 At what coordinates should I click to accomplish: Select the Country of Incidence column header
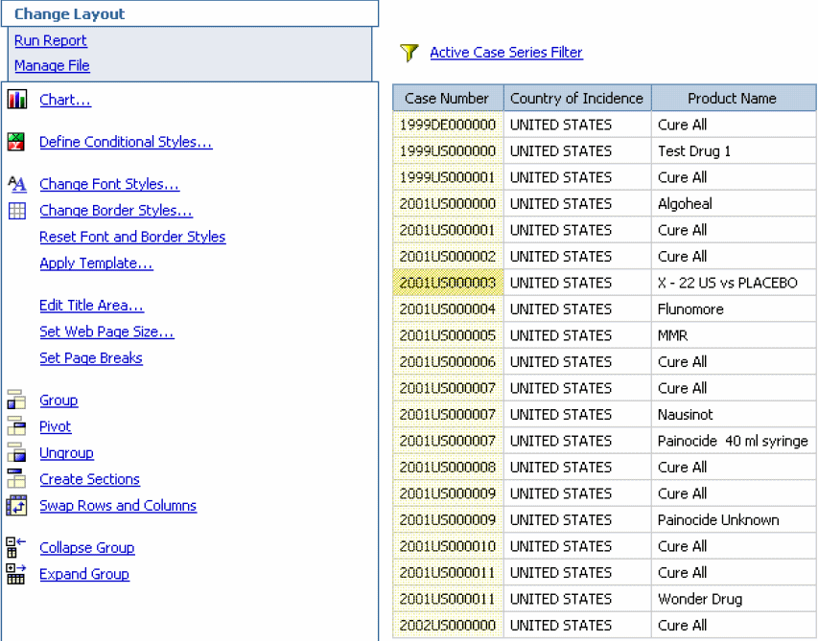(x=577, y=98)
